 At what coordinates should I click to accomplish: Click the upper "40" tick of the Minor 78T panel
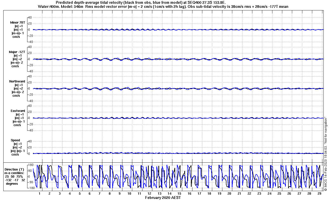click(x=29, y=18)
